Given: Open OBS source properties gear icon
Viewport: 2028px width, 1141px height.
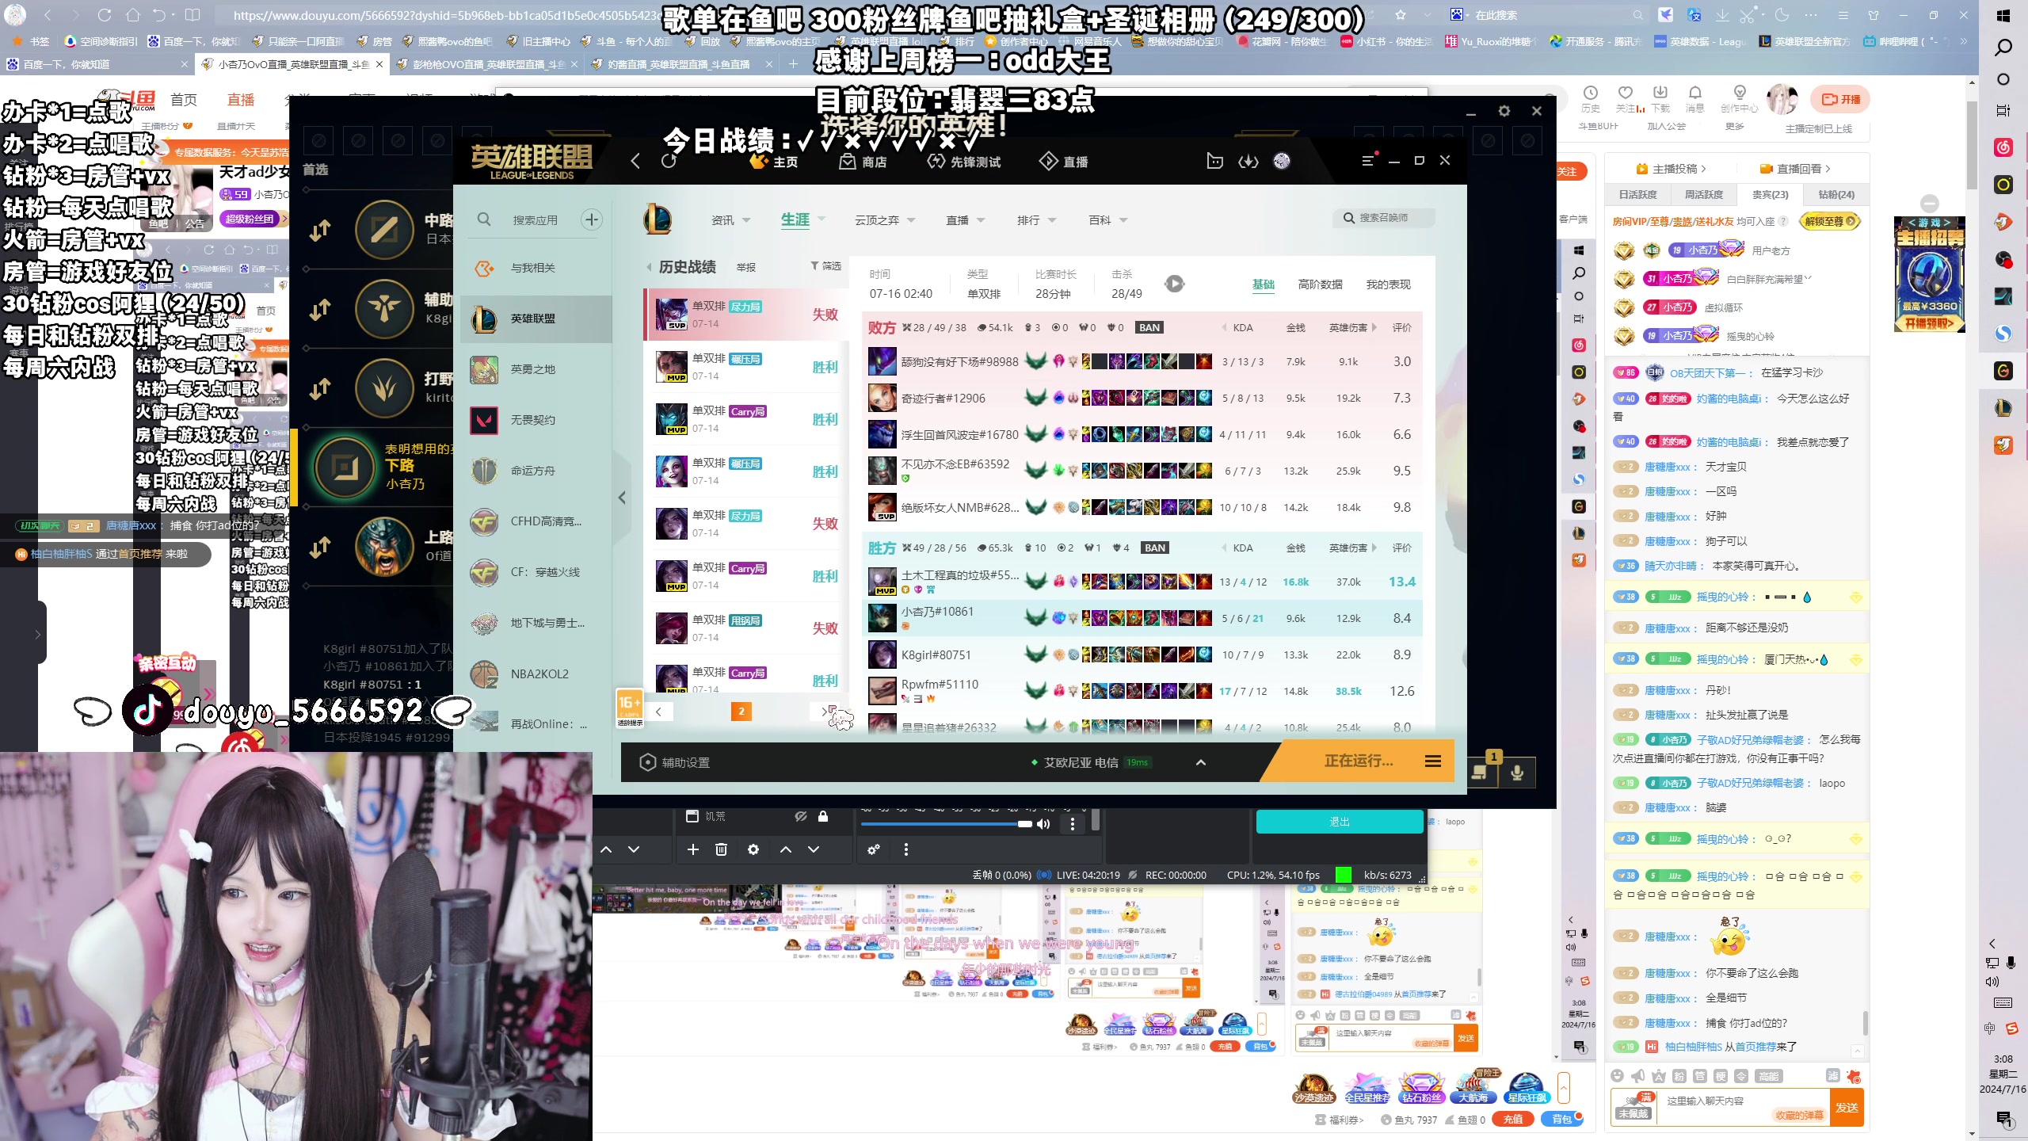Looking at the screenshot, I should [x=753, y=849].
